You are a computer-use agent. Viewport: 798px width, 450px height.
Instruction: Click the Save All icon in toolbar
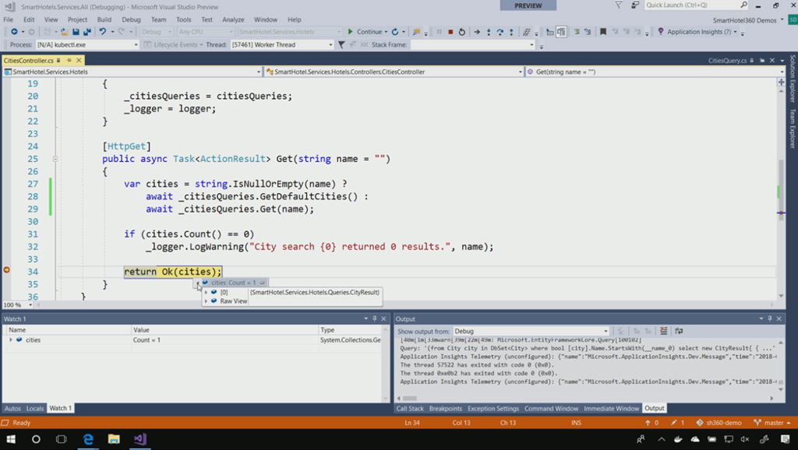tap(87, 32)
